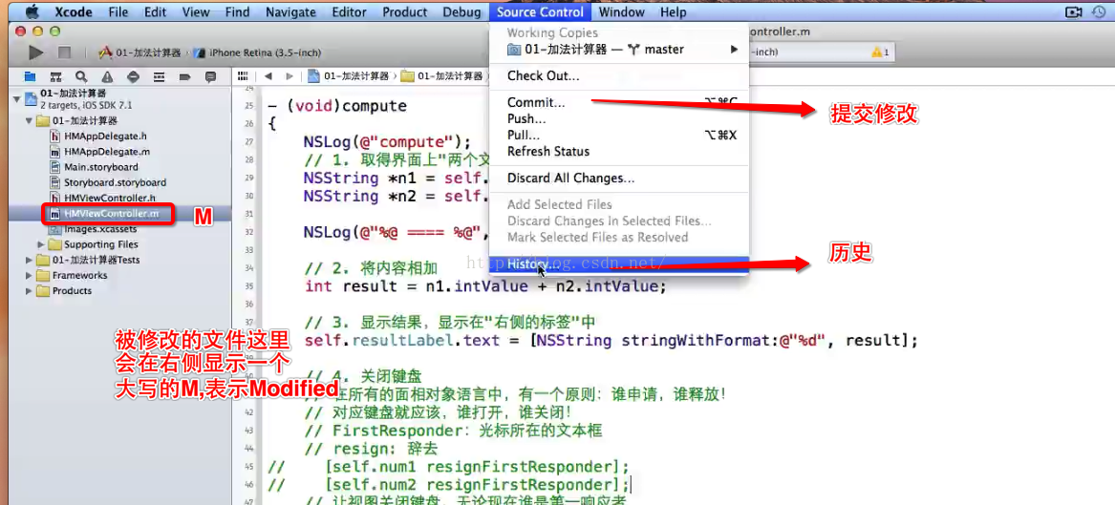Choose Commit... in the Source Control menu
This screenshot has width=1115, height=505.
[619, 103]
